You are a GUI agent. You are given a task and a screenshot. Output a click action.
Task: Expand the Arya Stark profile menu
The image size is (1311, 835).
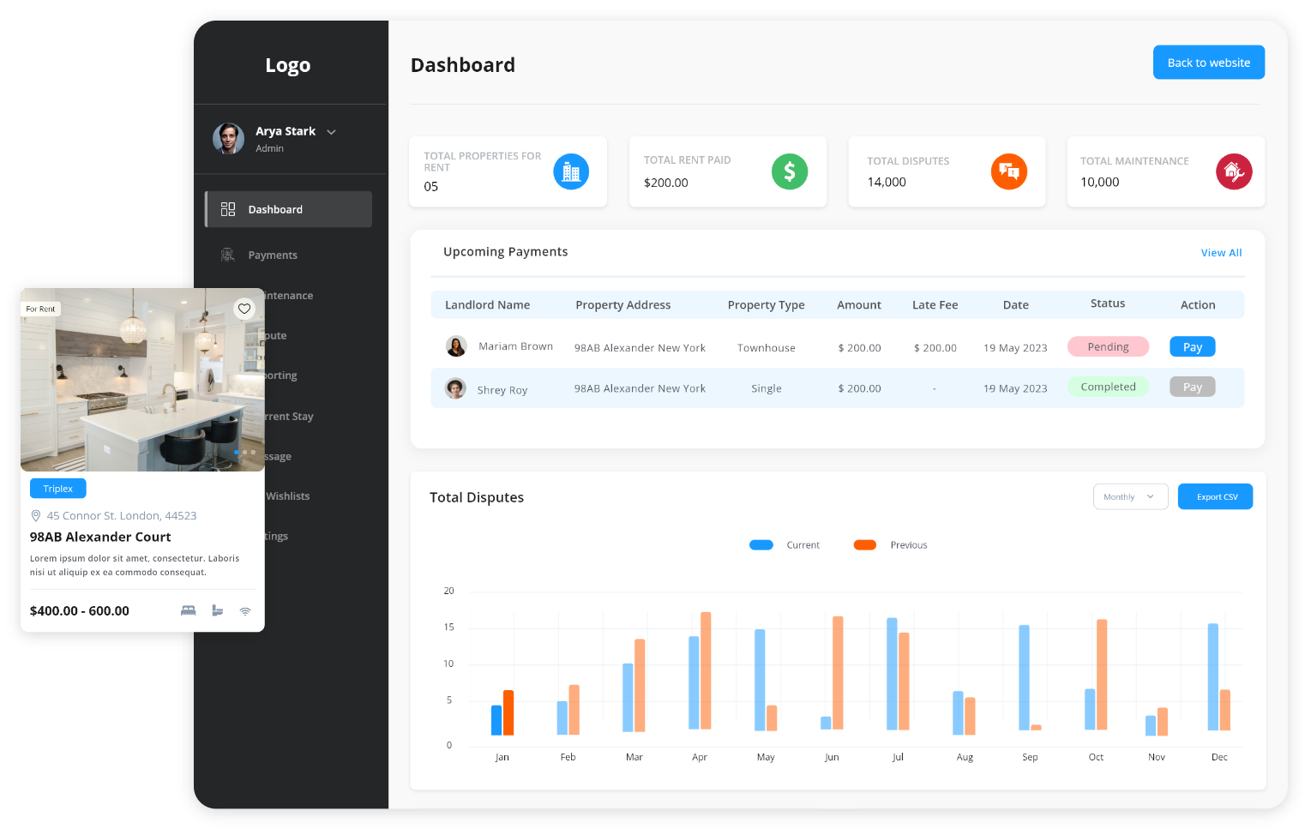coord(331,132)
